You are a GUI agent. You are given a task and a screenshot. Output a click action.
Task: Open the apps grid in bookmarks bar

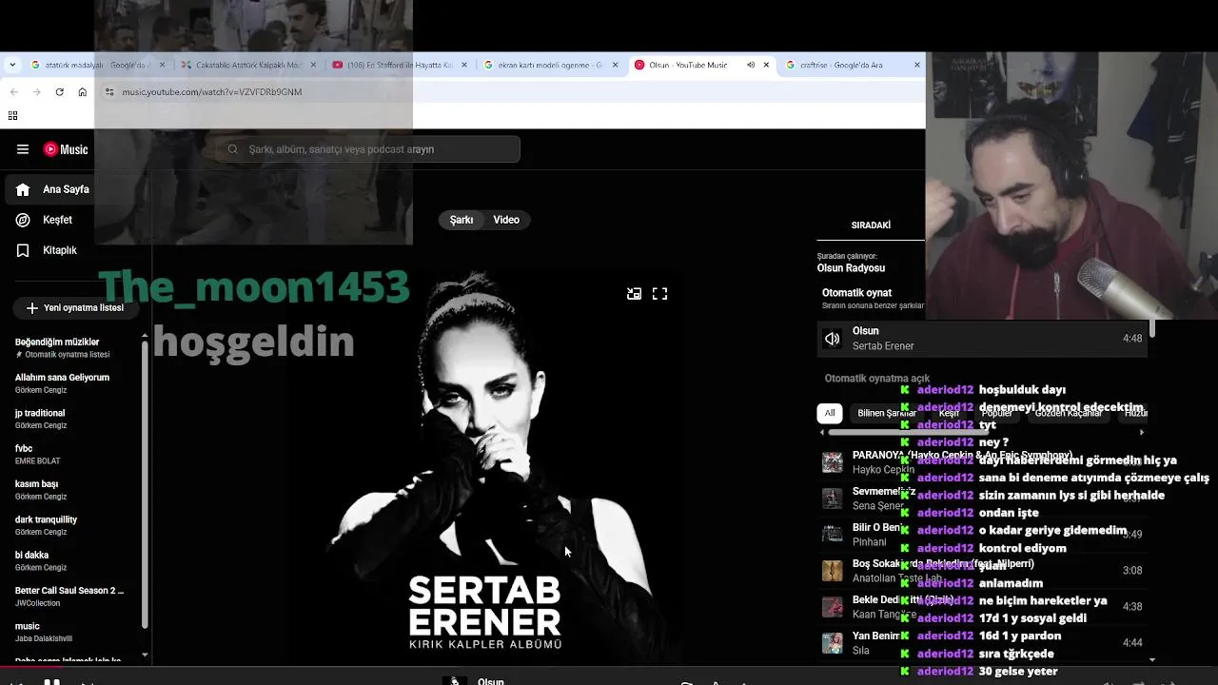12,116
